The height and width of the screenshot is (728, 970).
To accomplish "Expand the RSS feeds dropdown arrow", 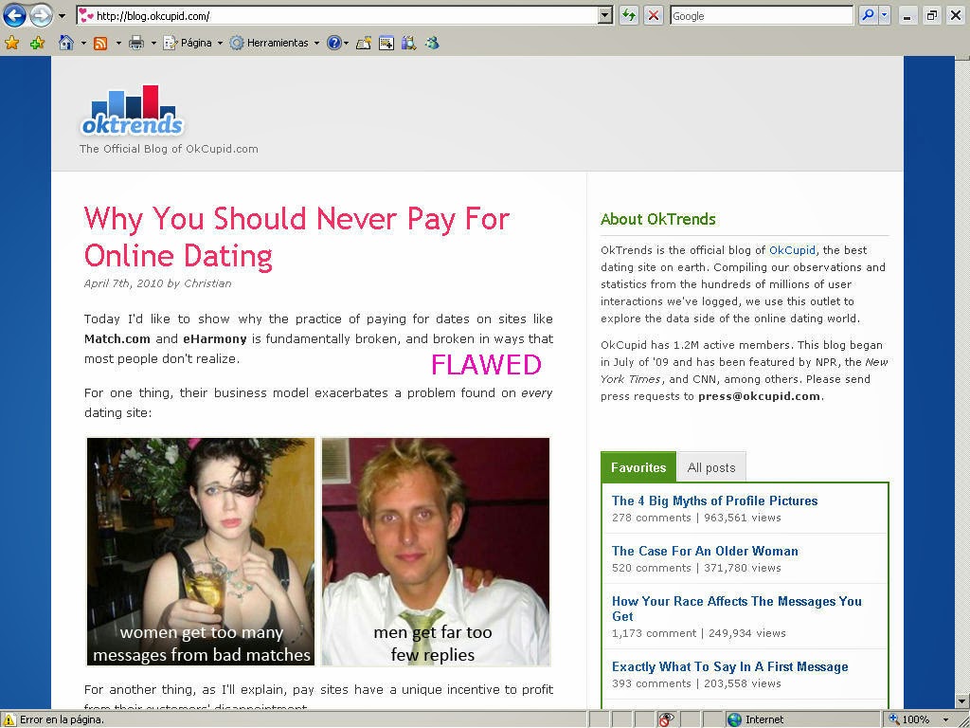I will (x=118, y=44).
